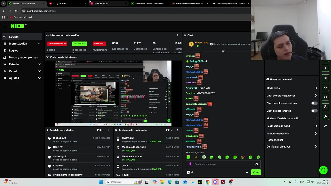Click the shop icon beside the 0 counter
Image resolution: width=331 pixels, height=186 pixels.
coord(189,172)
